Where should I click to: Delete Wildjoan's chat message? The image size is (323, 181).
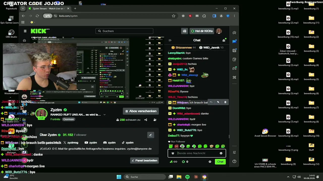(x=225, y=102)
